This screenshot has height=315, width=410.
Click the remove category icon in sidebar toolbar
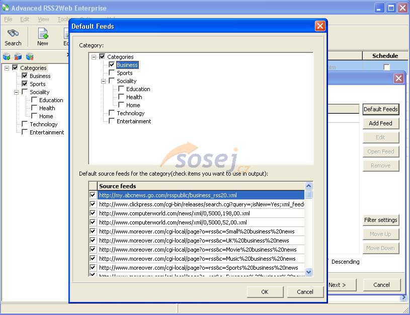click(18, 56)
